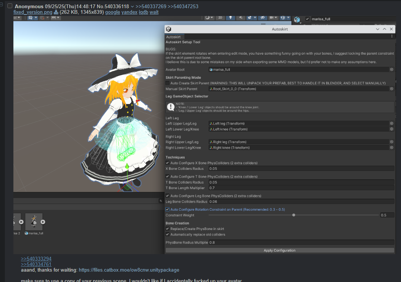The width and height of the screenshot is (401, 282).
Task: Click the grid visibility ruler icon
Action: pos(54,17)
